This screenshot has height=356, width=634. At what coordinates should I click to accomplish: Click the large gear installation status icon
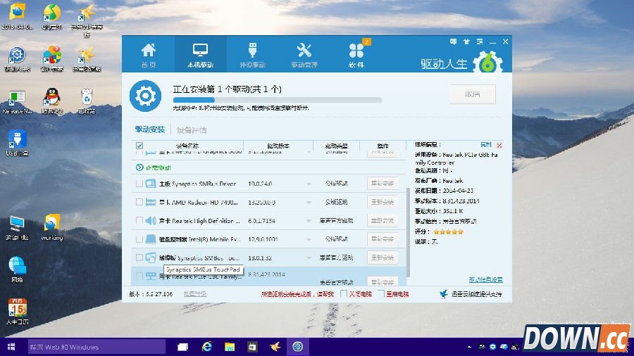[x=146, y=96]
